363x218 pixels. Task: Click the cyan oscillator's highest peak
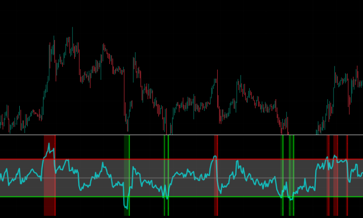(49, 144)
